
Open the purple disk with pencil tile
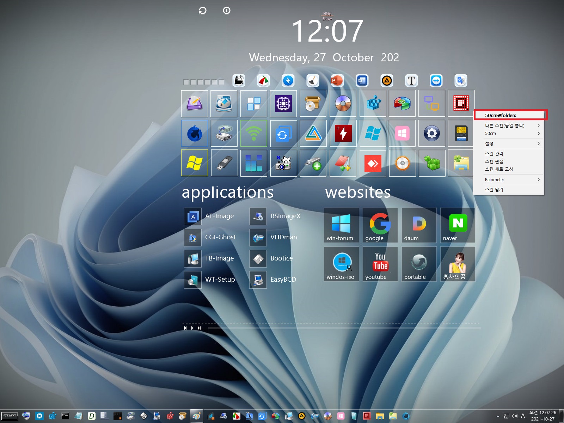click(195, 104)
